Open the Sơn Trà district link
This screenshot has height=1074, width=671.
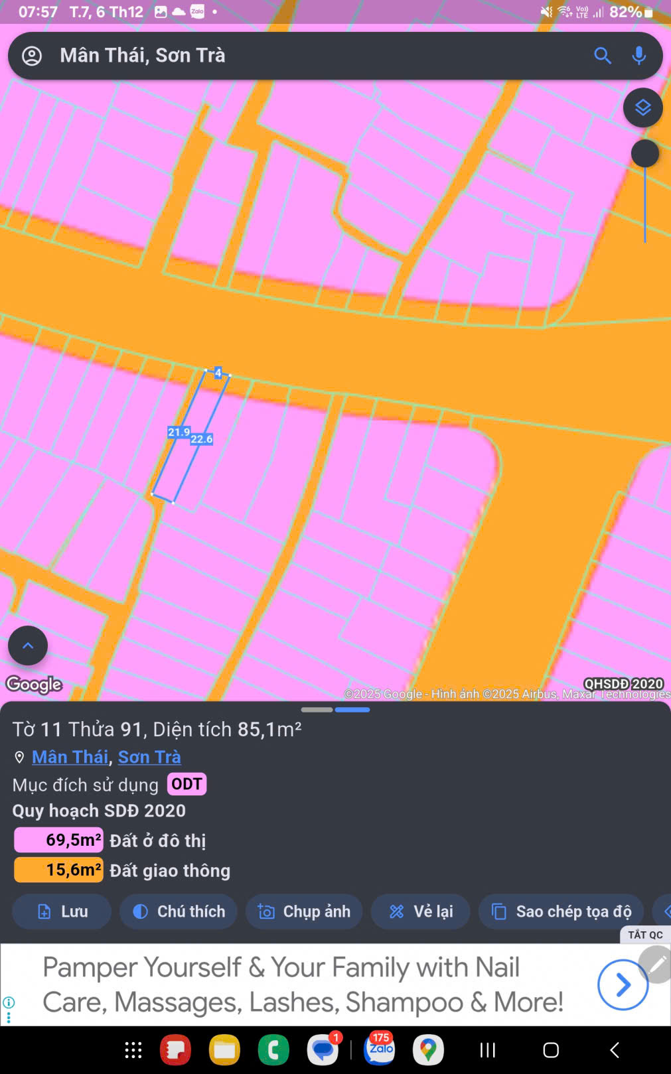coord(149,757)
